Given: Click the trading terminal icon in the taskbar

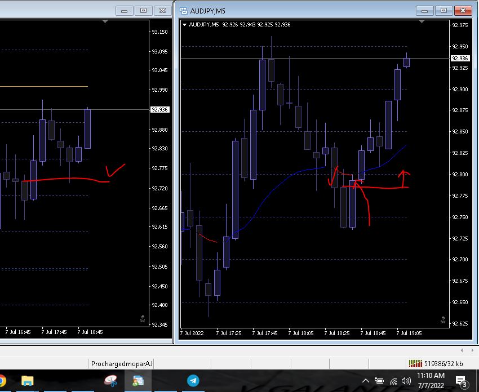Looking at the screenshot, I should point(138,381).
